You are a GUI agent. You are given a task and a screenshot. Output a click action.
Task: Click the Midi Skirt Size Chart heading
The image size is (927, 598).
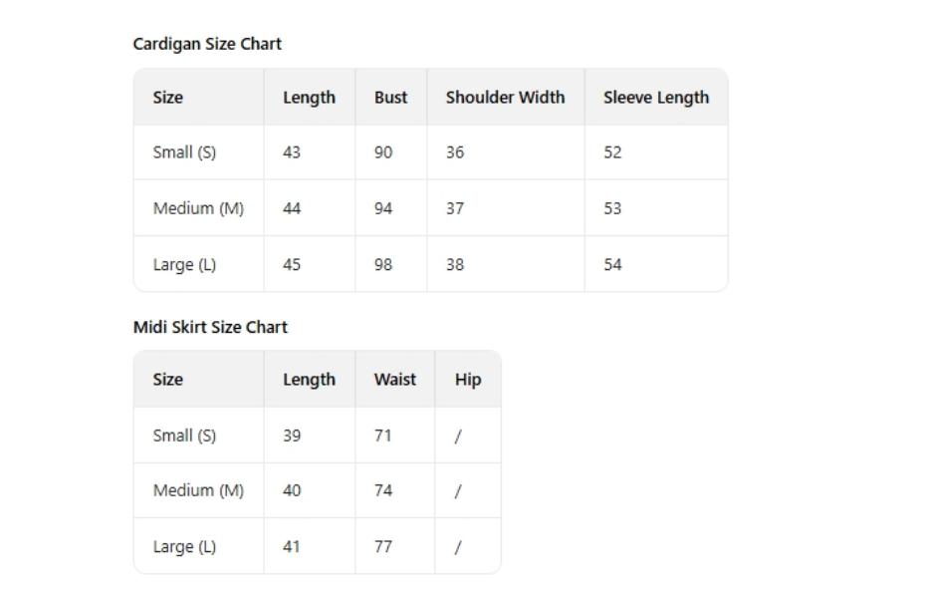point(210,327)
